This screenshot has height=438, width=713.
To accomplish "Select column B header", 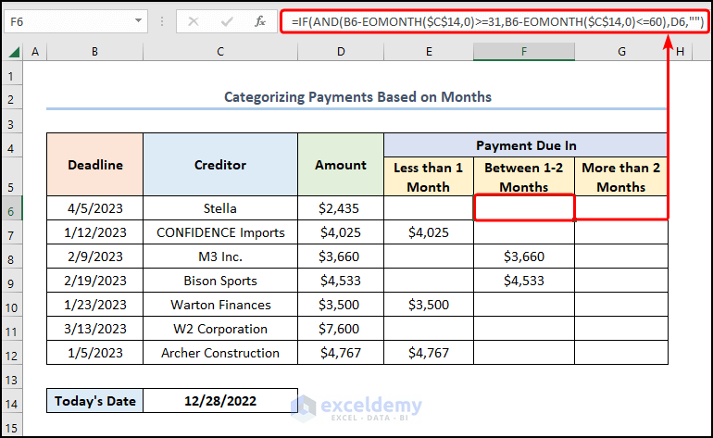I will pyautogui.click(x=95, y=52).
